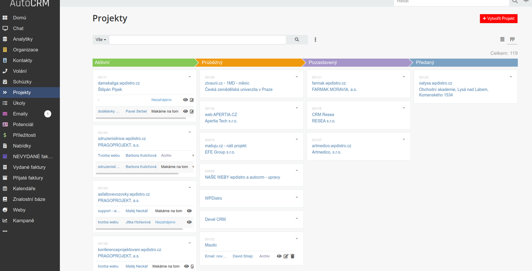532x271 pixels.
Task: Expand menu of oalysa.wpdistro.cz card
Action: point(511,77)
